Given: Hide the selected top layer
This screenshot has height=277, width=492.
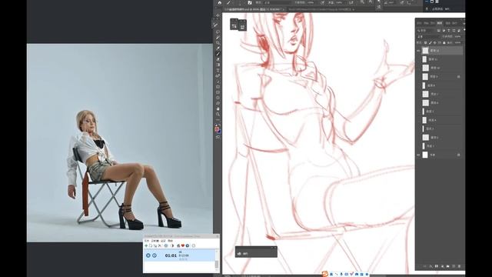Looking at the screenshot, I should (x=418, y=50).
